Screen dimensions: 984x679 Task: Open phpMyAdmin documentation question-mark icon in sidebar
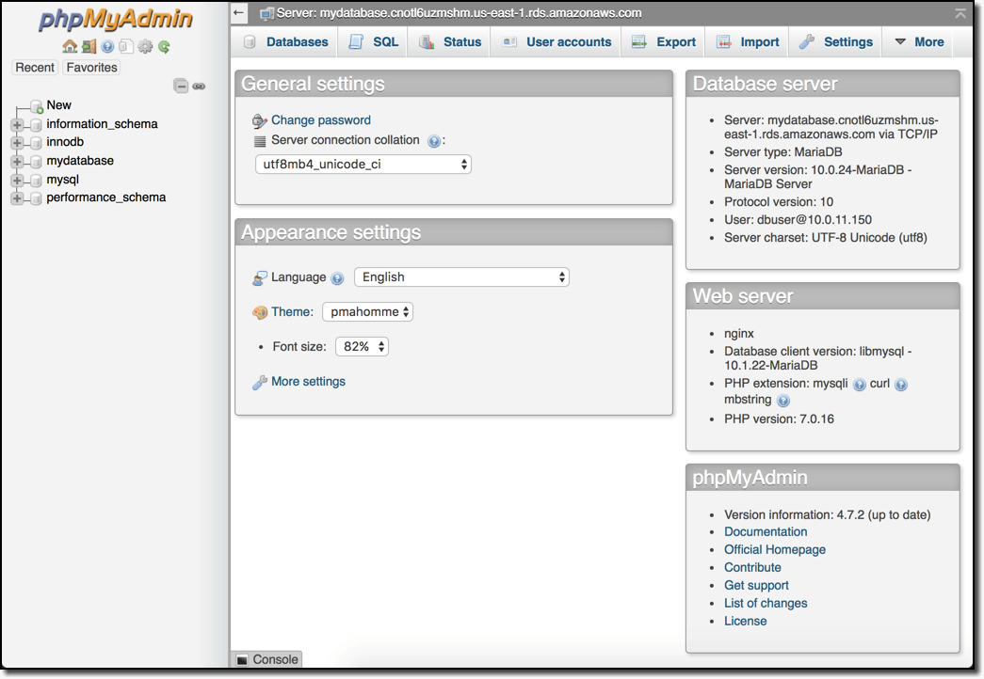coord(107,46)
